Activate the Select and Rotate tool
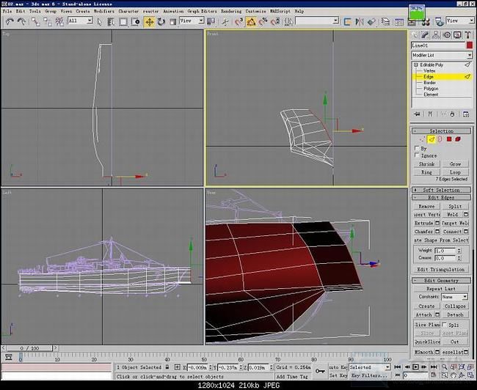 pyautogui.click(x=161, y=21)
